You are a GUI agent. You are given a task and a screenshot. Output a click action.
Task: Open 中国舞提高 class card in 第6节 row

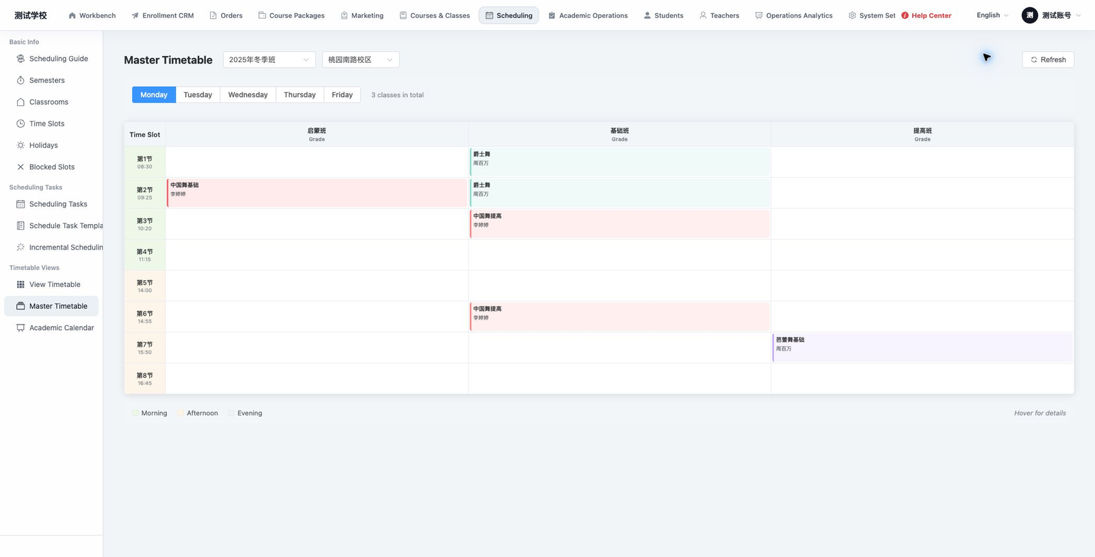point(619,316)
